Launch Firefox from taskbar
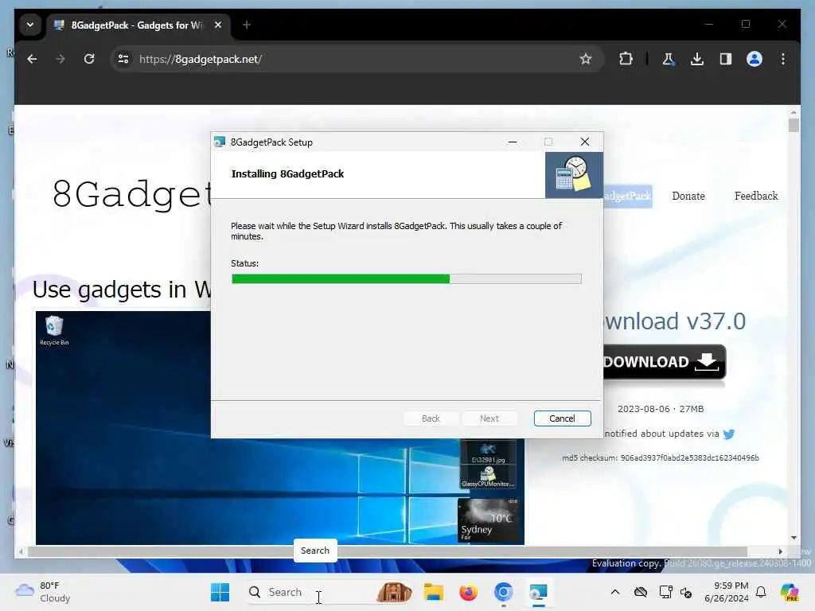 coord(468,592)
